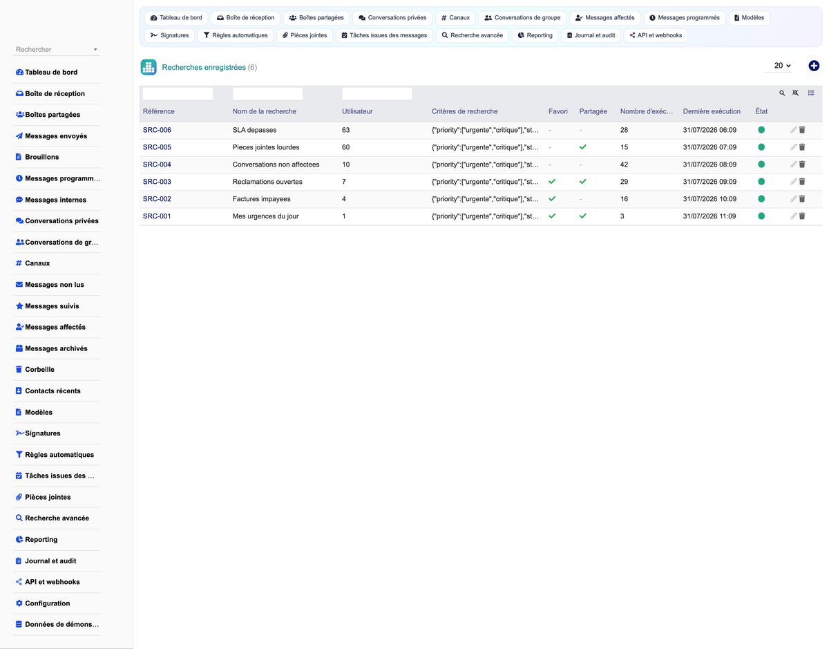Click the green État indicator for SRC-006
Screen dimensions: 829x649
761,130
